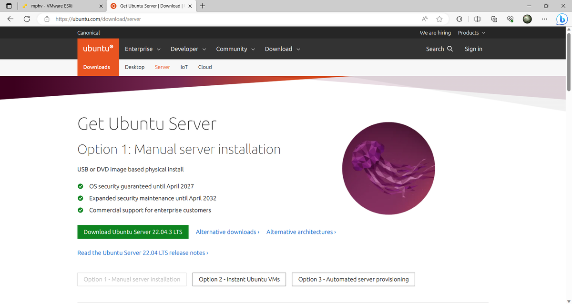572x304 pixels.
Task: Open Alternative downloads link
Action: (227, 232)
